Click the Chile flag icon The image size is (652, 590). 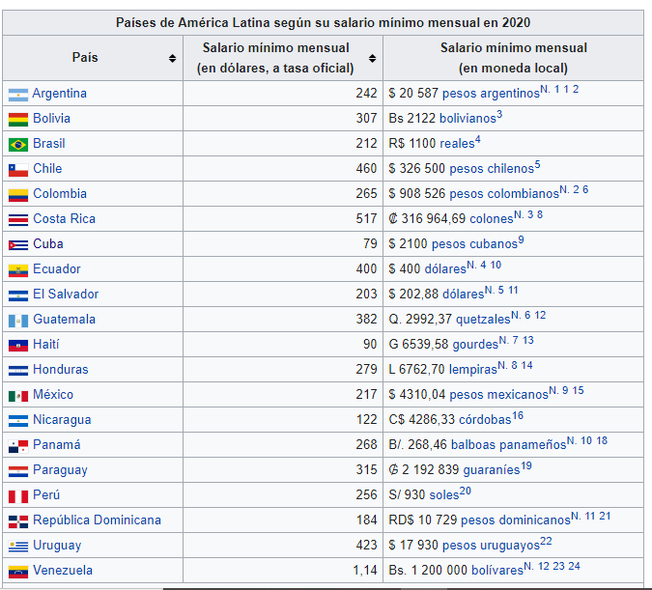tap(18, 170)
